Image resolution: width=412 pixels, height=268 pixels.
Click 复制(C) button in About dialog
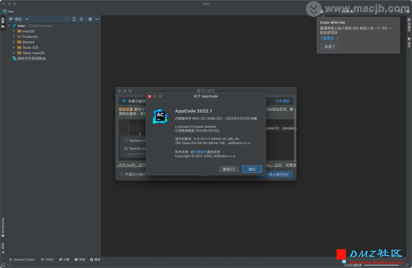click(x=229, y=169)
